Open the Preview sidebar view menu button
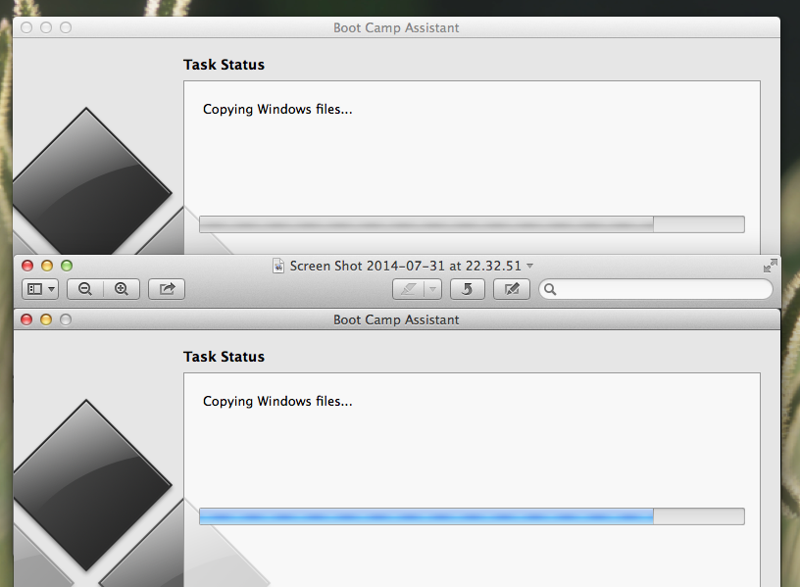The width and height of the screenshot is (800, 587). point(40,289)
